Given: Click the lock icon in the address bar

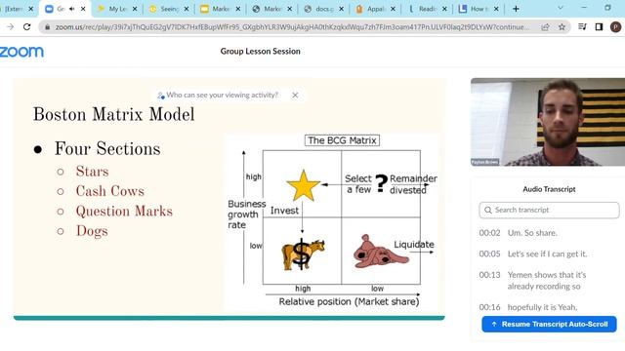Looking at the screenshot, I should [48, 27].
